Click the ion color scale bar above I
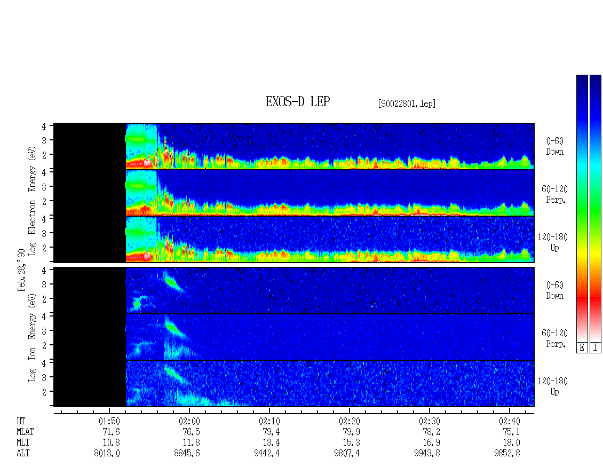The height and width of the screenshot is (467, 603). click(x=596, y=208)
